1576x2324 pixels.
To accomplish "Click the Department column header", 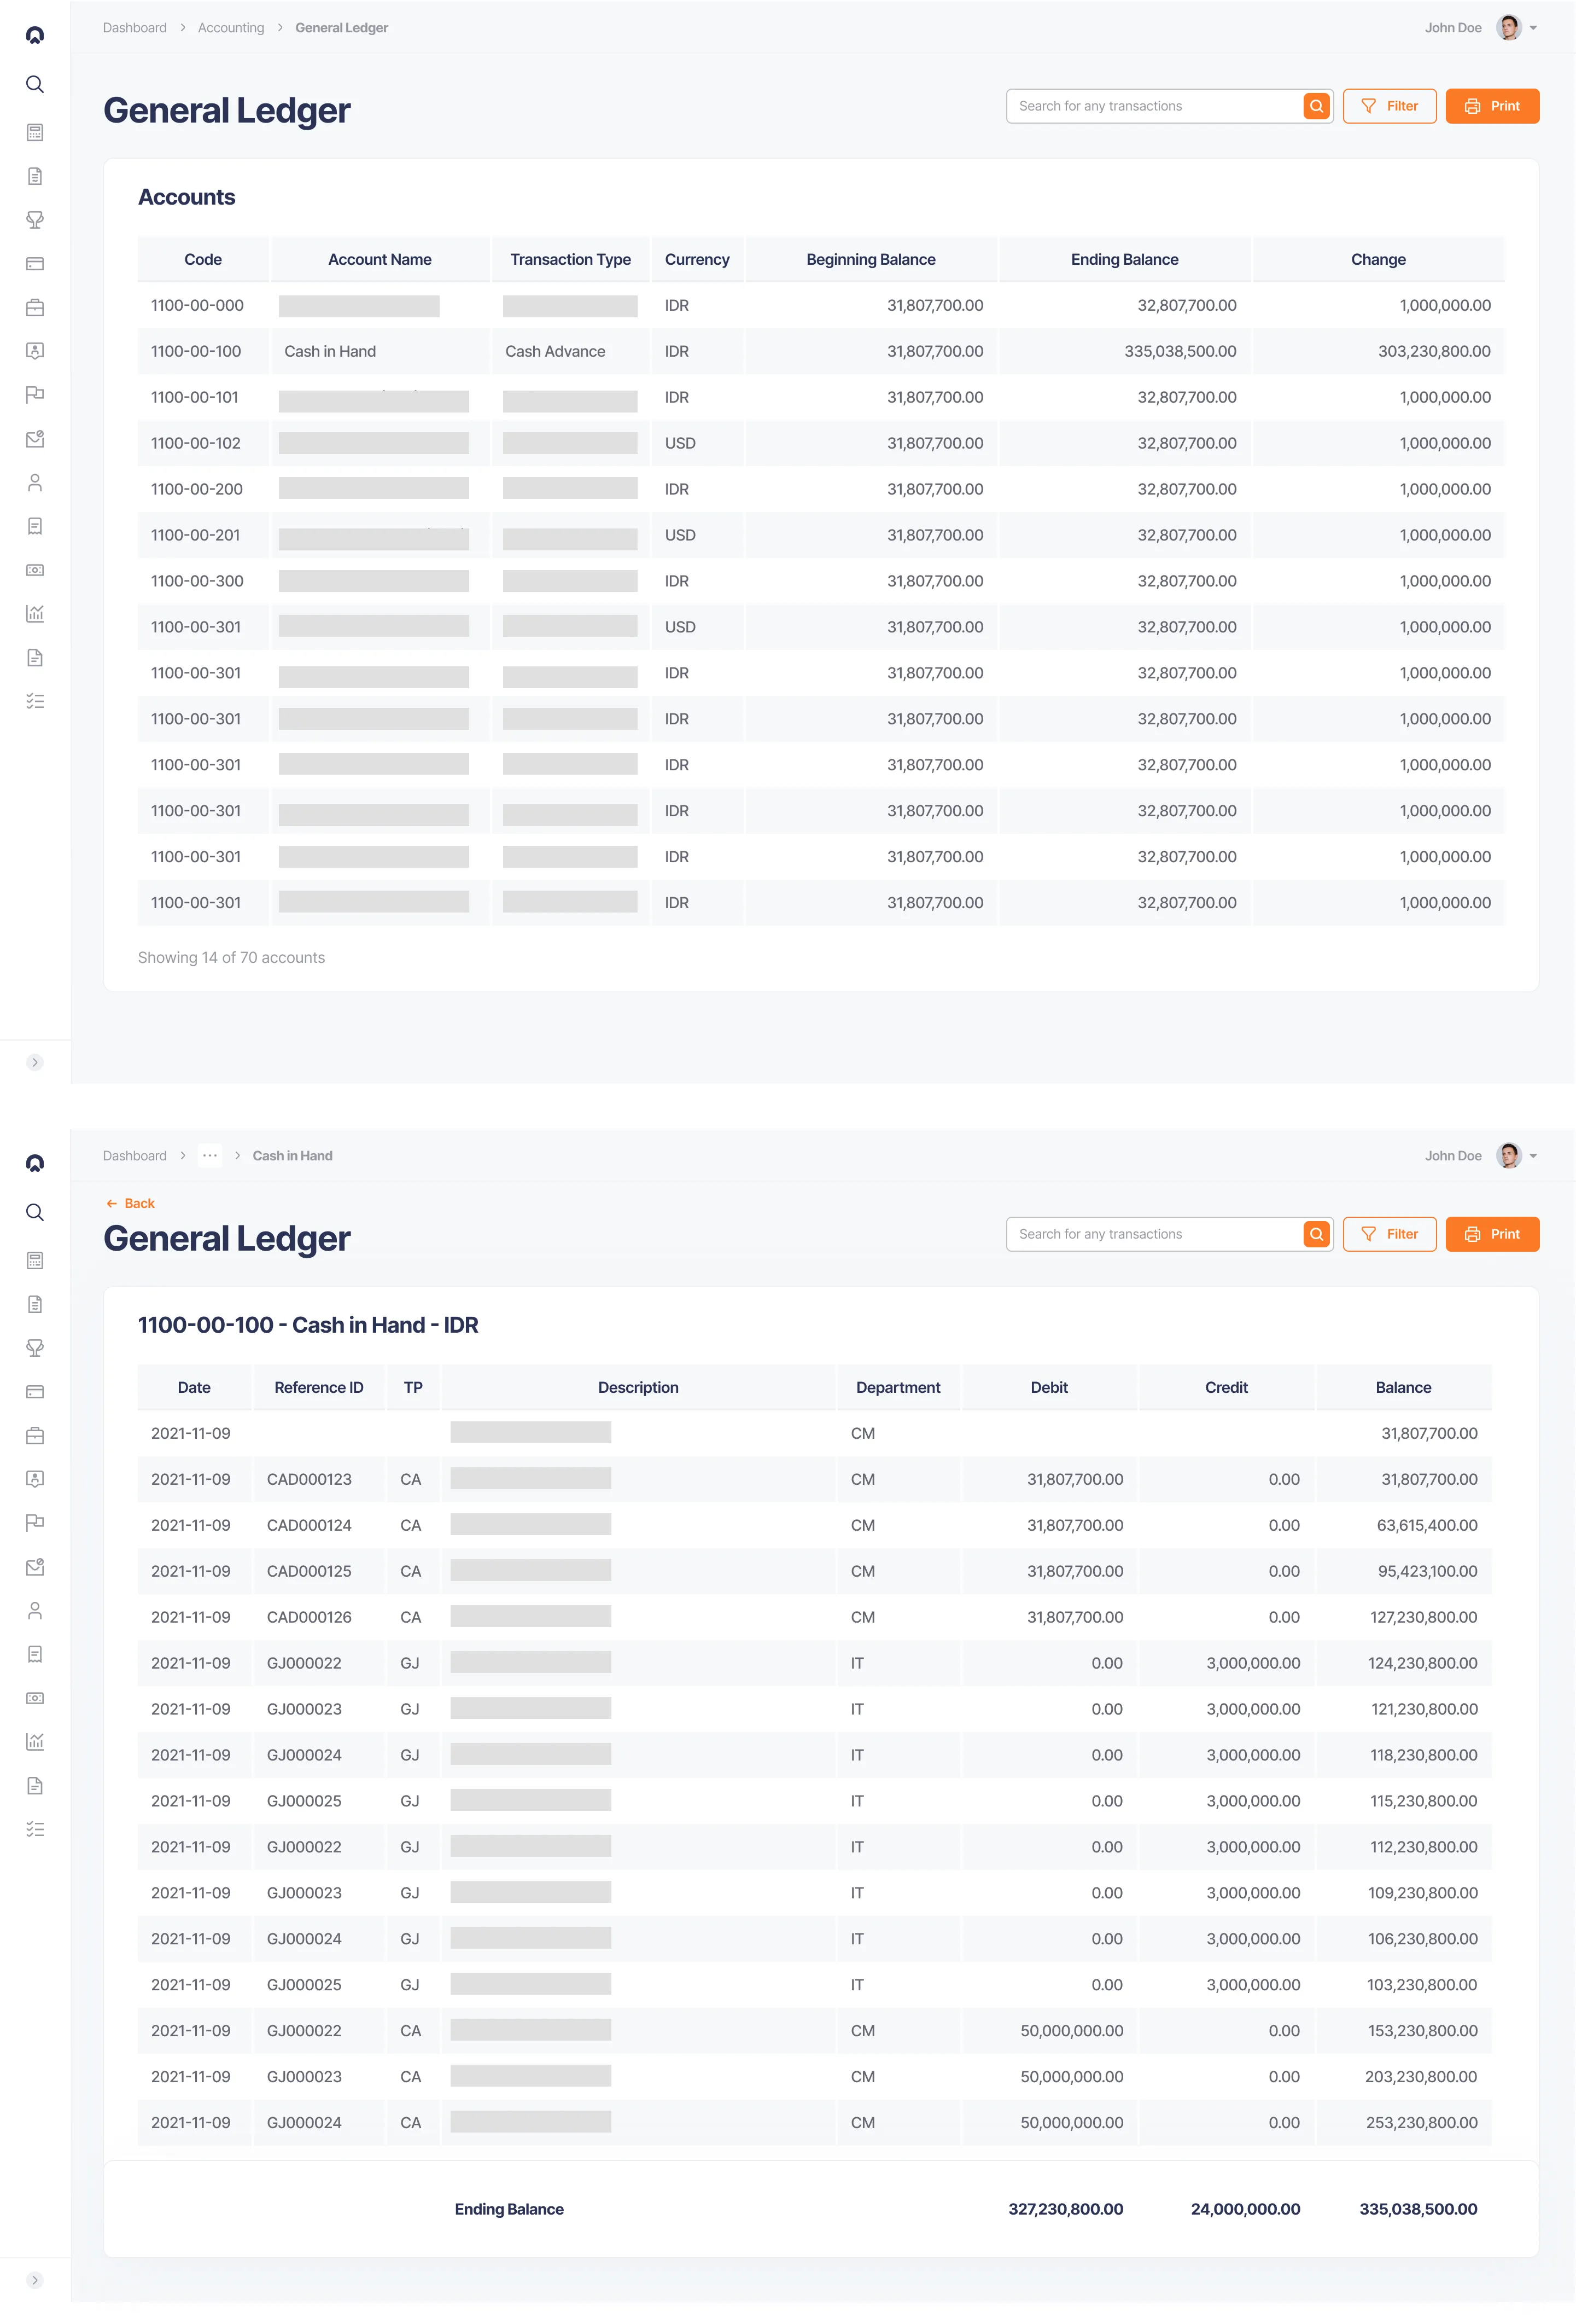I will click(x=897, y=1387).
